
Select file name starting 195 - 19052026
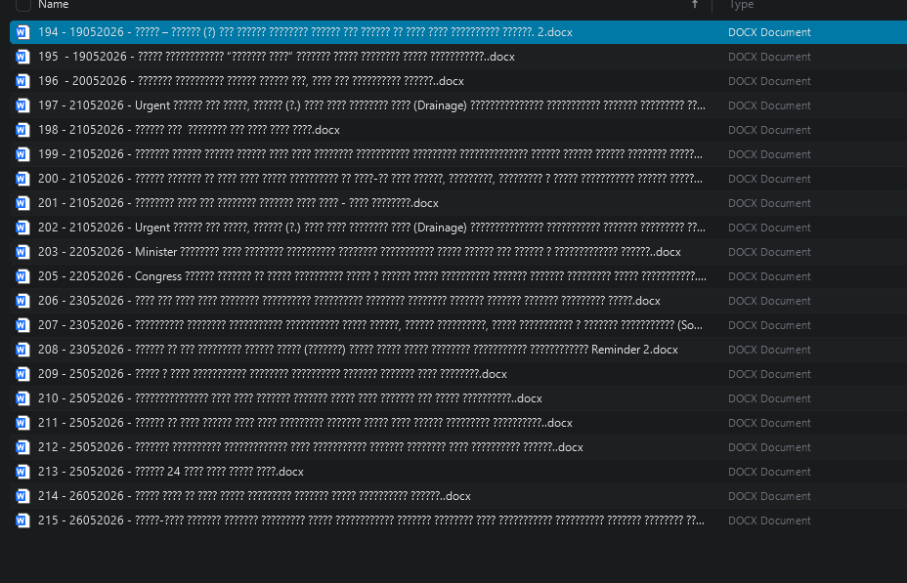(x=276, y=57)
